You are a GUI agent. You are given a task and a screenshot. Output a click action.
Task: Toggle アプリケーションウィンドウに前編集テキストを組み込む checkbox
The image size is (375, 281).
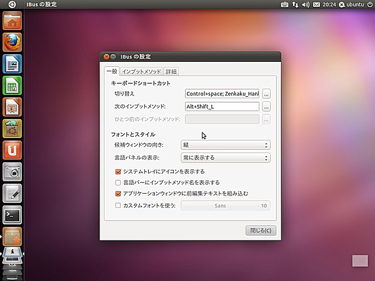118,194
